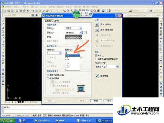Toggle the 栅格 grid status bar button
Image resolution: width=164 pixels, height=123 pixels.
tap(39, 115)
